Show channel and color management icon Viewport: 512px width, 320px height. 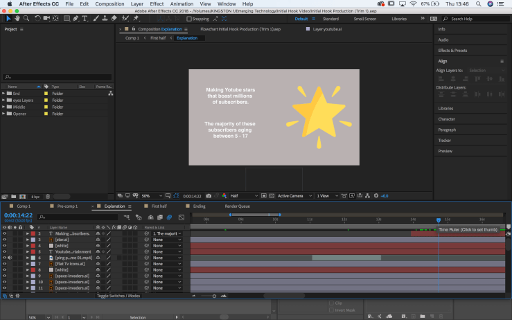224,196
